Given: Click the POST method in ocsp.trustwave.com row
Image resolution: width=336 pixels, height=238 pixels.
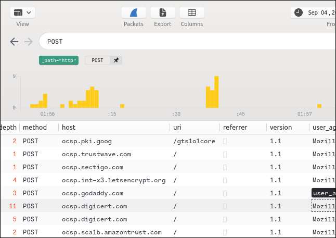Looking at the screenshot, I should [x=31, y=154].
